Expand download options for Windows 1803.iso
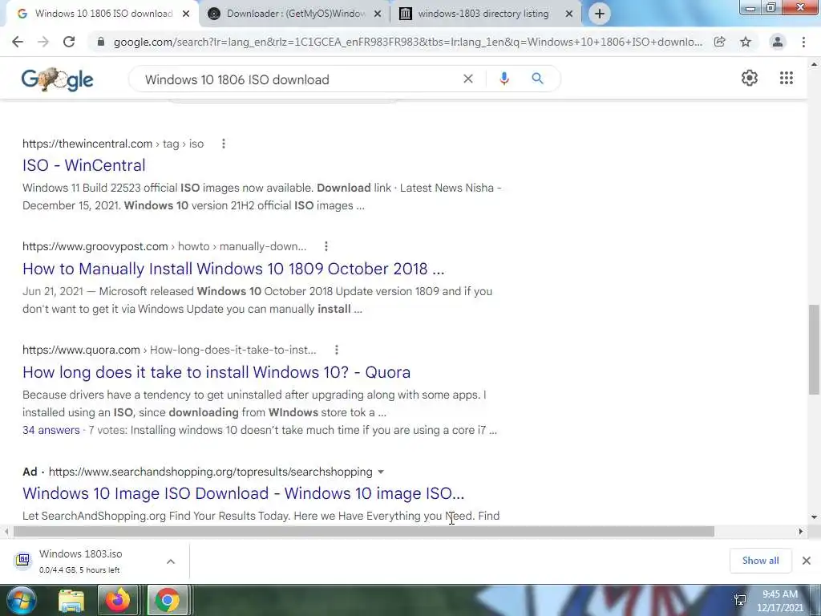This screenshot has height=616, width=821. tap(171, 561)
